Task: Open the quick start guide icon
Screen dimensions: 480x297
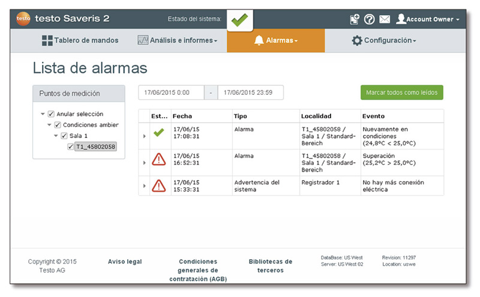Action: (355, 19)
